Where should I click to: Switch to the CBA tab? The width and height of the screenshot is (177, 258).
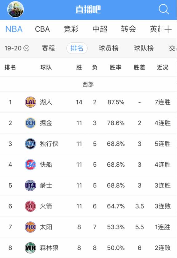42,29
